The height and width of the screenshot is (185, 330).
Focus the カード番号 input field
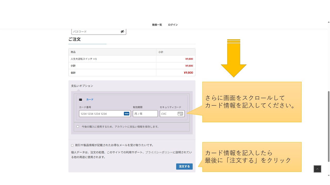(x=105, y=114)
